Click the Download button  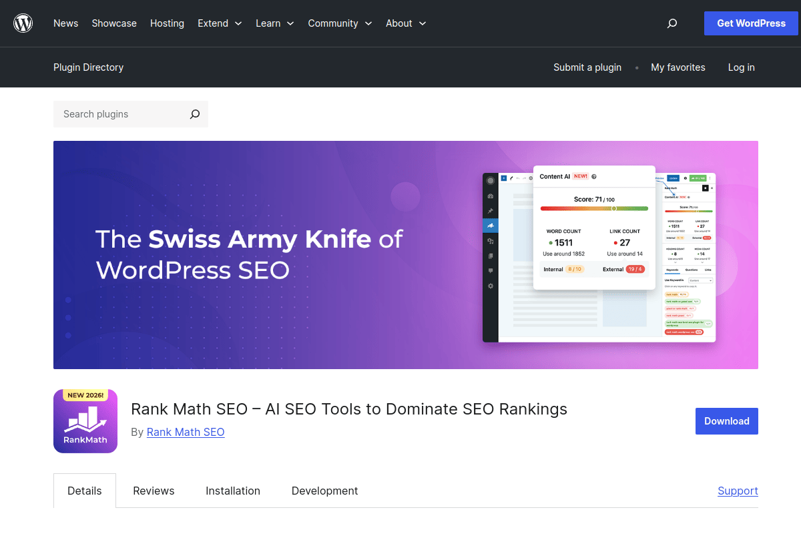point(726,421)
